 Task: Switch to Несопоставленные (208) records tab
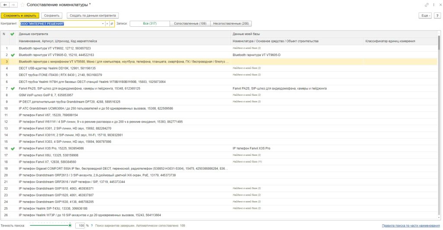(231, 24)
